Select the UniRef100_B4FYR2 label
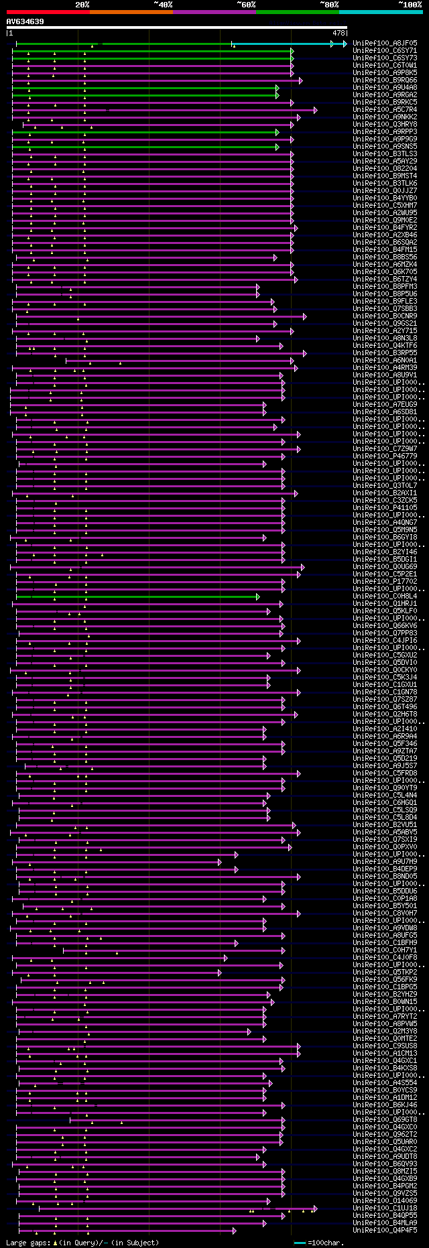429x1248 pixels. 385,227
